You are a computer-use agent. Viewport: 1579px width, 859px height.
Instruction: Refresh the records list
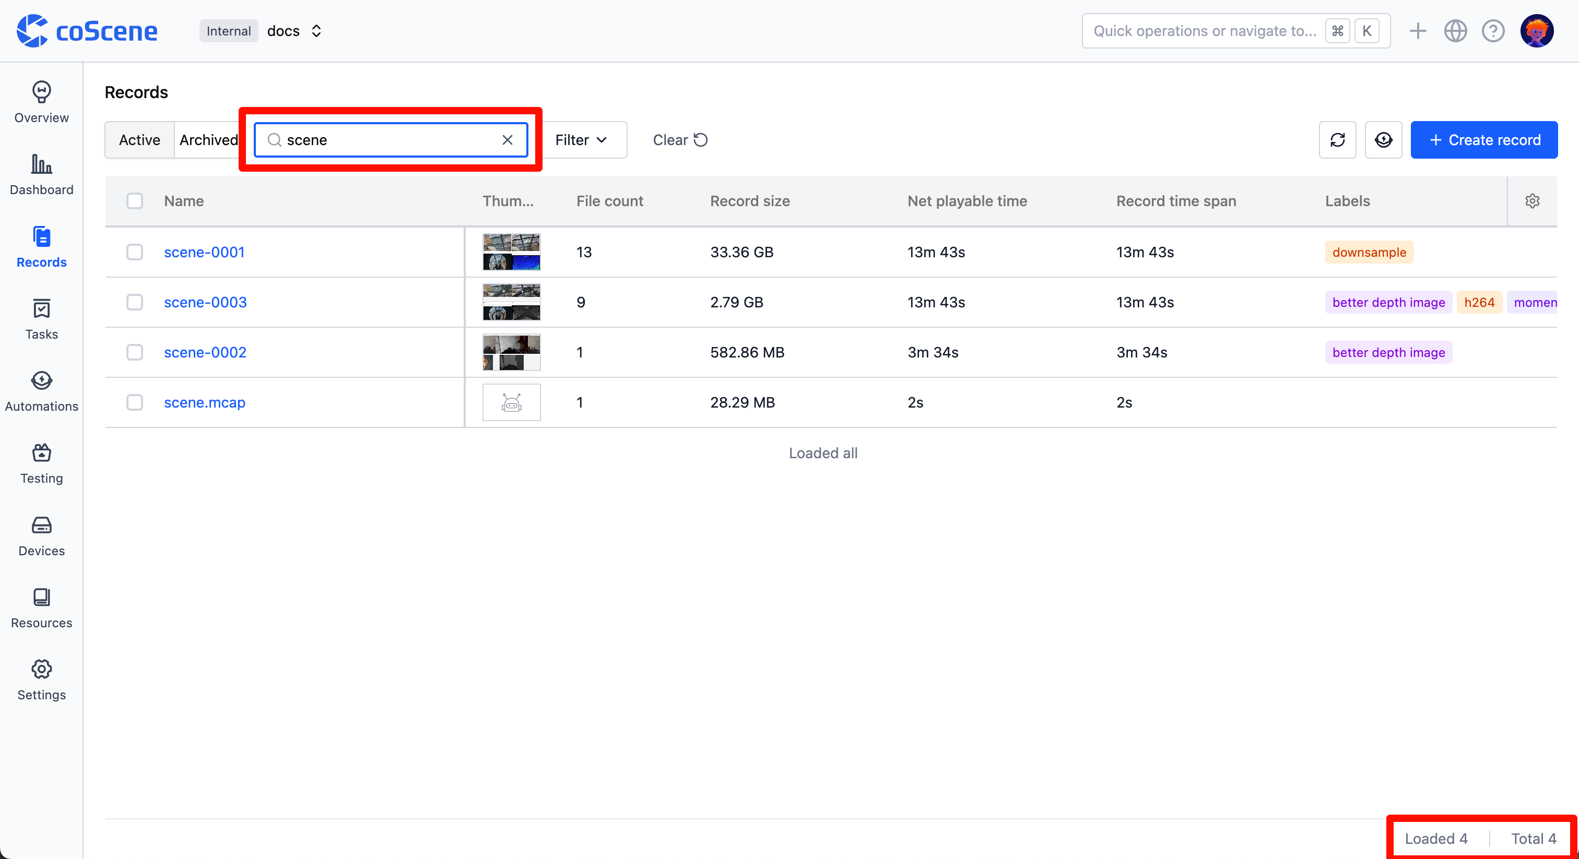pyautogui.click(x=1337, y=140)
